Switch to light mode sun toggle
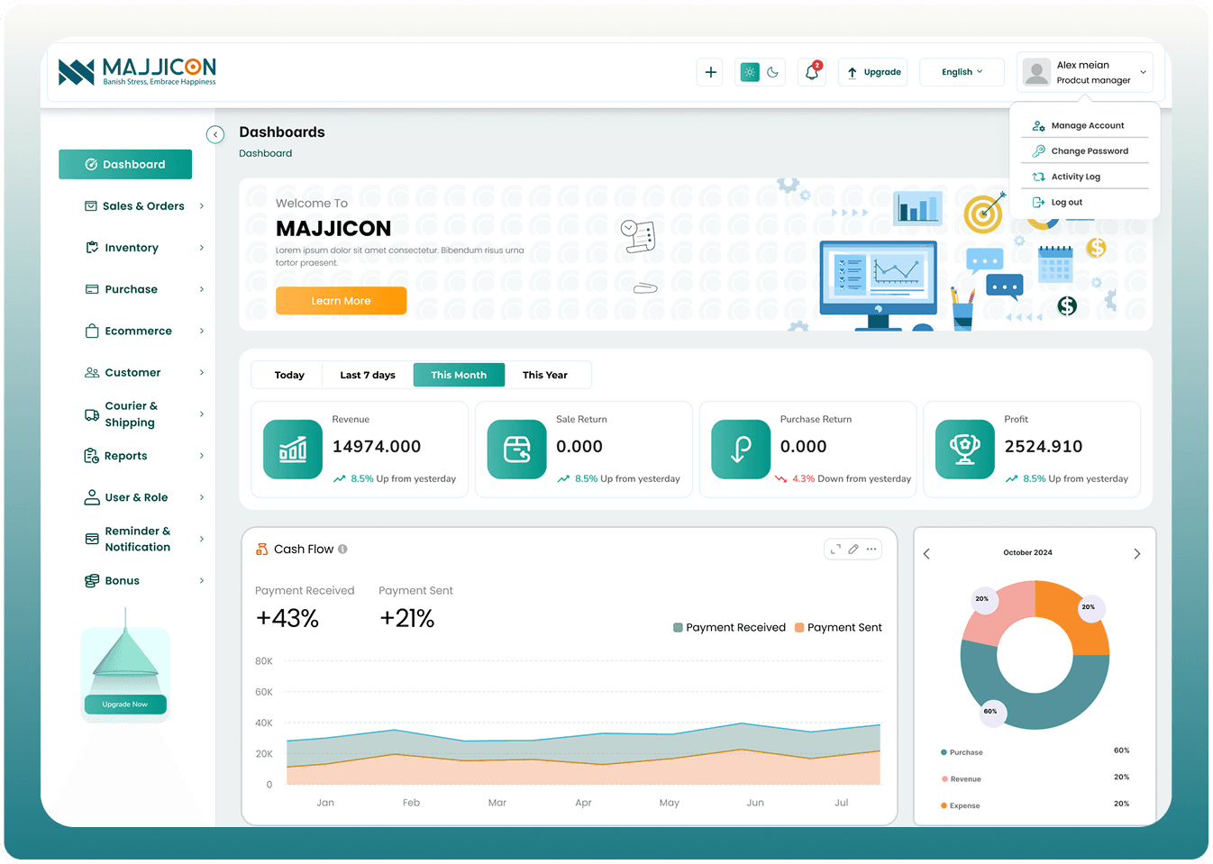1213x864 pixels. [x=749, y=72]
